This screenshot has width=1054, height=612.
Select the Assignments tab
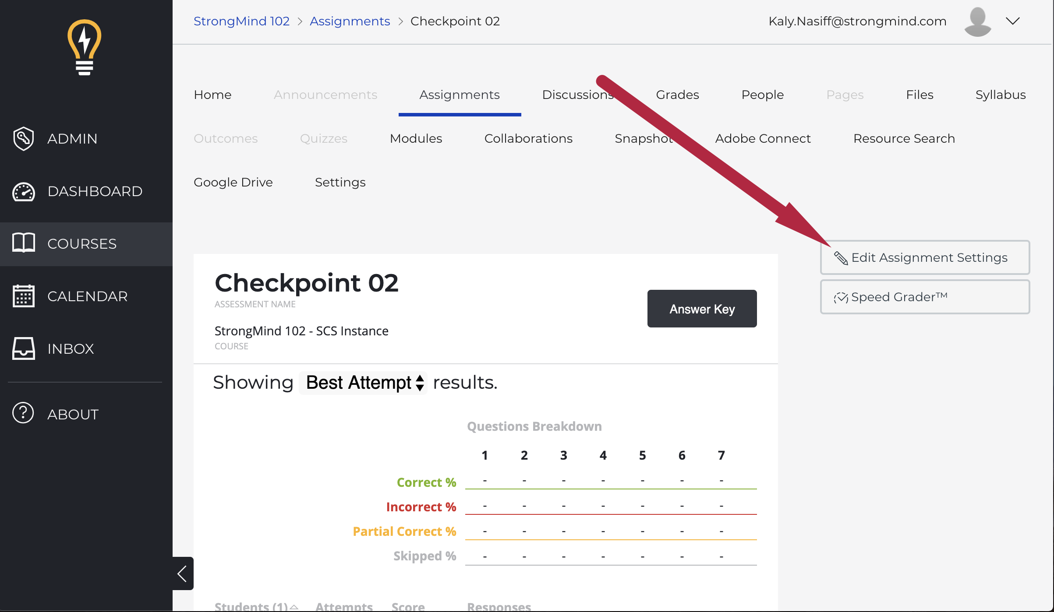460,95
